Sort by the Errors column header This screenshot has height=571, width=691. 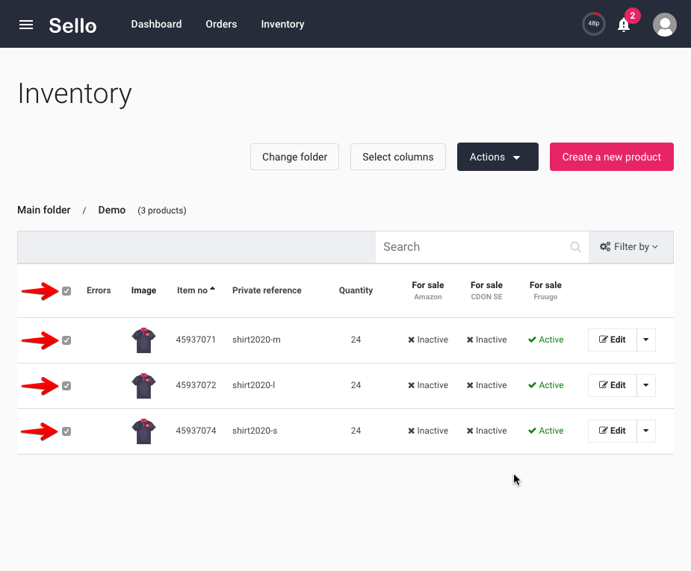(x=99, y=290)
